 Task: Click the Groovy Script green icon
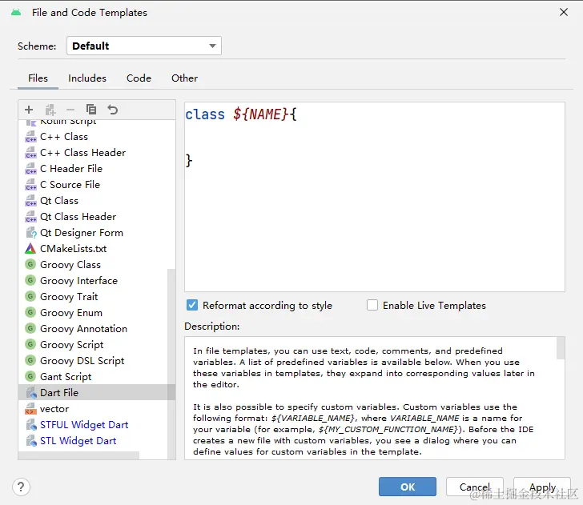[30, 344]
